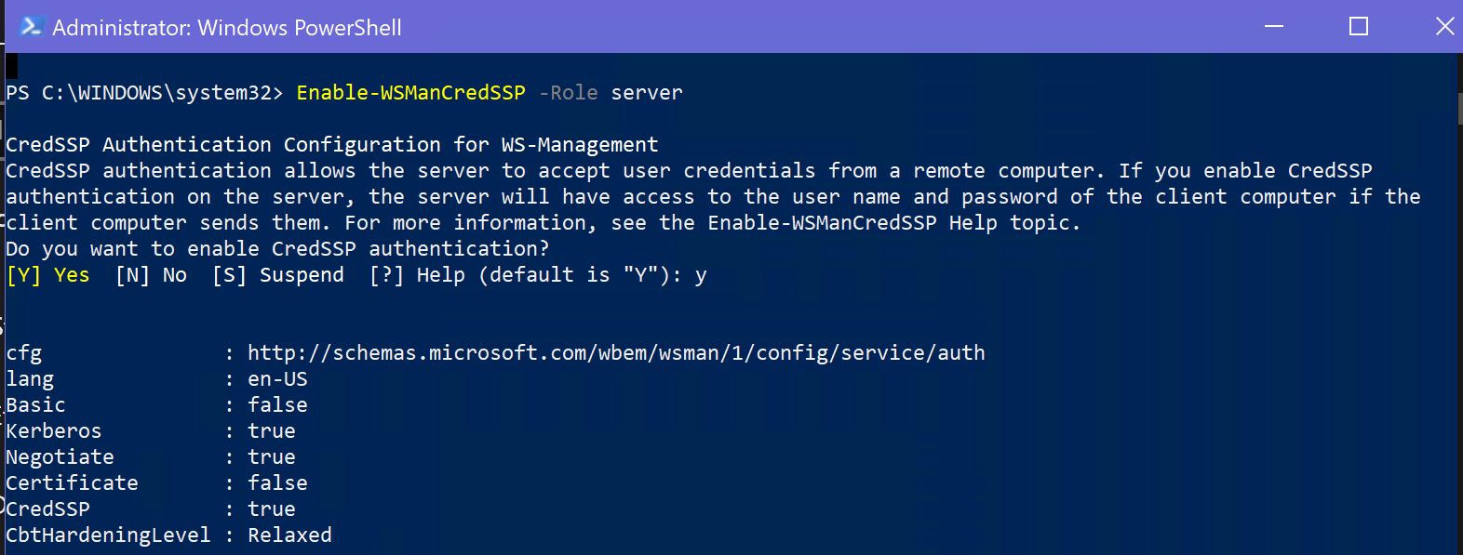Click the [S] Suspend option text
The width and height of the screenshot is (1463, 555).
(x=278, y=274)
